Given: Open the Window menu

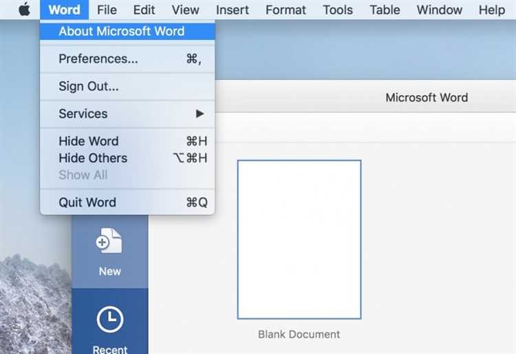Looking at the screenshot, I should pyautogui.click(x=440, y=10).
